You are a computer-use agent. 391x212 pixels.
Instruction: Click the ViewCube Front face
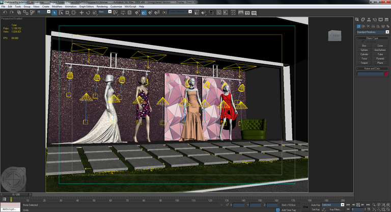(336, 35)
